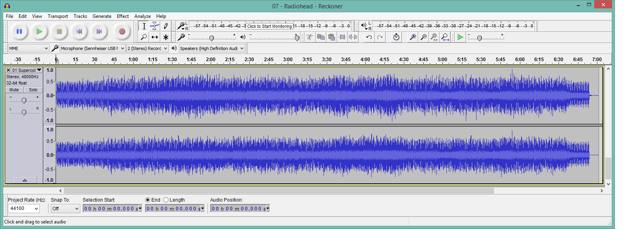Open the Generate menu
The height and width of the screenshot is (229, 634).
point(102,16)
